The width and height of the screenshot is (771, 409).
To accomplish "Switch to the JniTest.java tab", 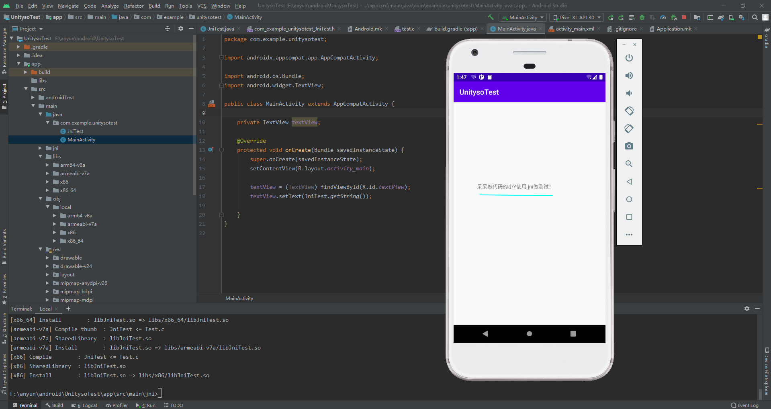I will 221,29.
